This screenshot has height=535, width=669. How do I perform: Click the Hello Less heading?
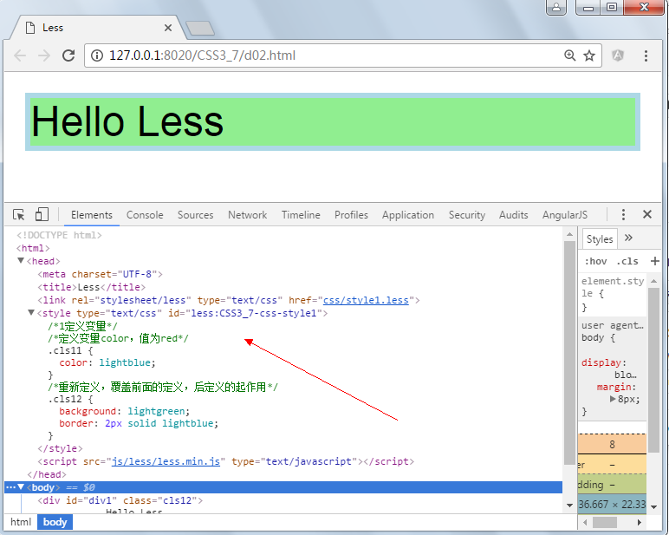[127, 121]
